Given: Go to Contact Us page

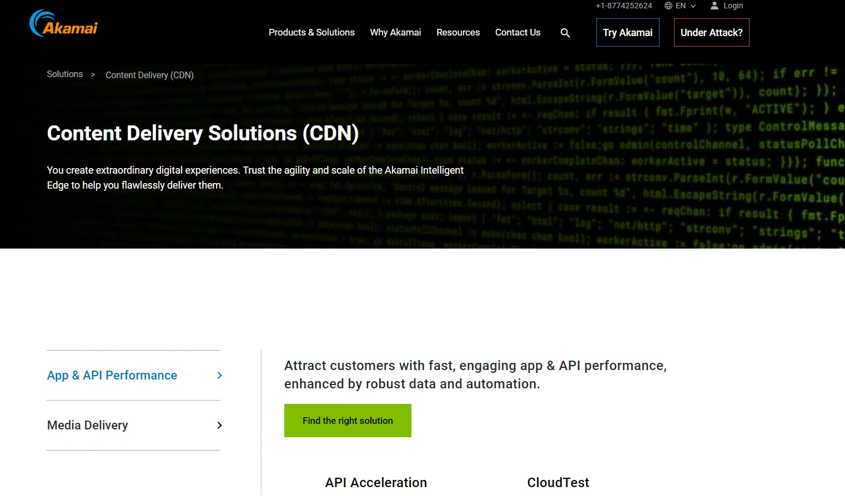Looking at the screenshot, I should 517,33.
